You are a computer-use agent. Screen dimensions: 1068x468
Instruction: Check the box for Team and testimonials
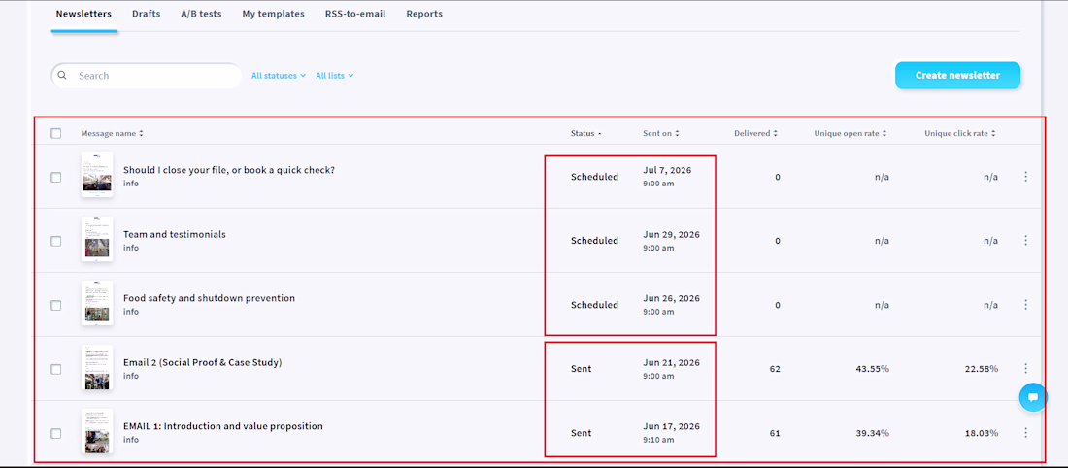[56, 241]
